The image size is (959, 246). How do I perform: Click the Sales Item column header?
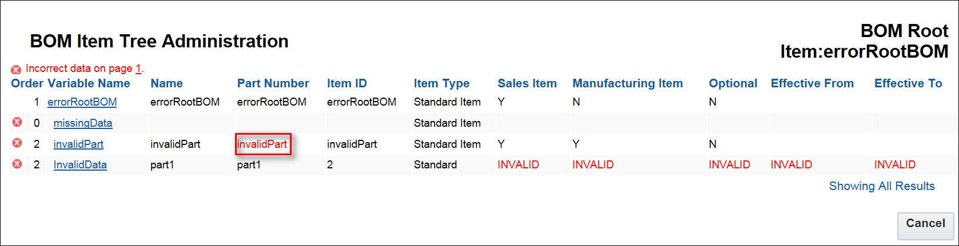tap(527, 83)
